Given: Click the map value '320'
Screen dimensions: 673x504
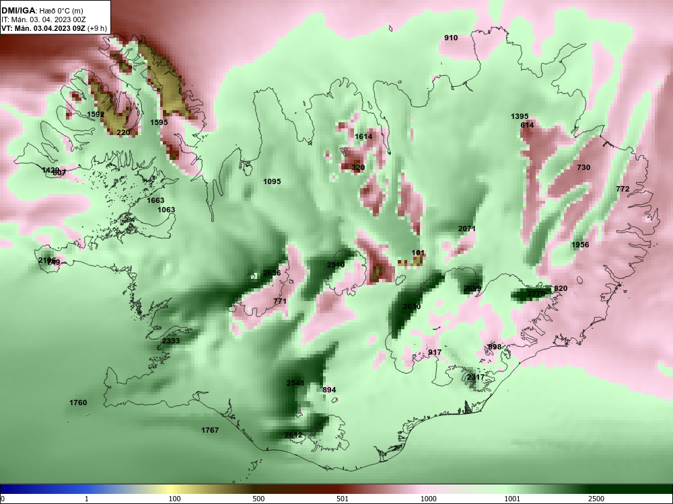Looking at the screenshot, I should [359, 167].
